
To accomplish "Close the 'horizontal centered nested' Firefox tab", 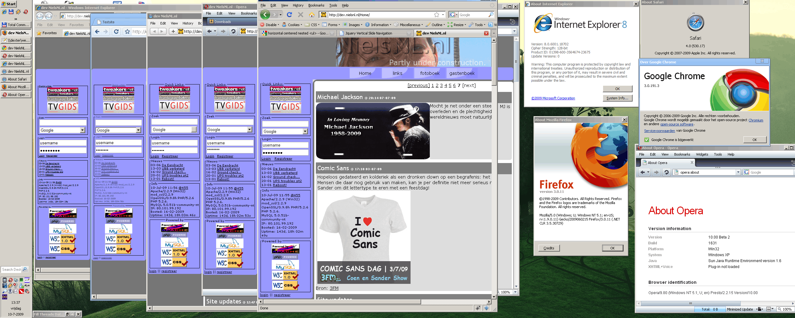I will 332,33.
